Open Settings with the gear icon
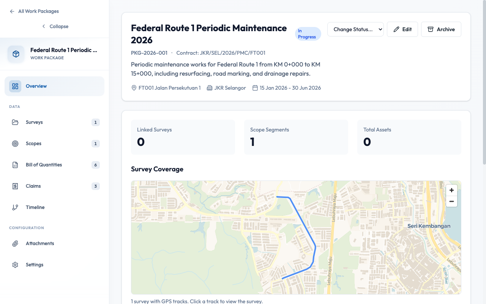The height and width of the screenshot is (304, 486). pos(15,264)
